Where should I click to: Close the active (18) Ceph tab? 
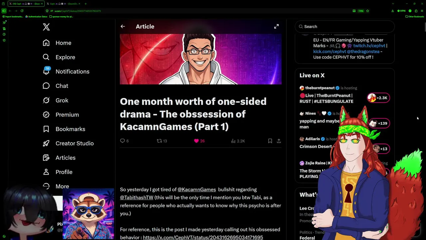pos(42,4)
